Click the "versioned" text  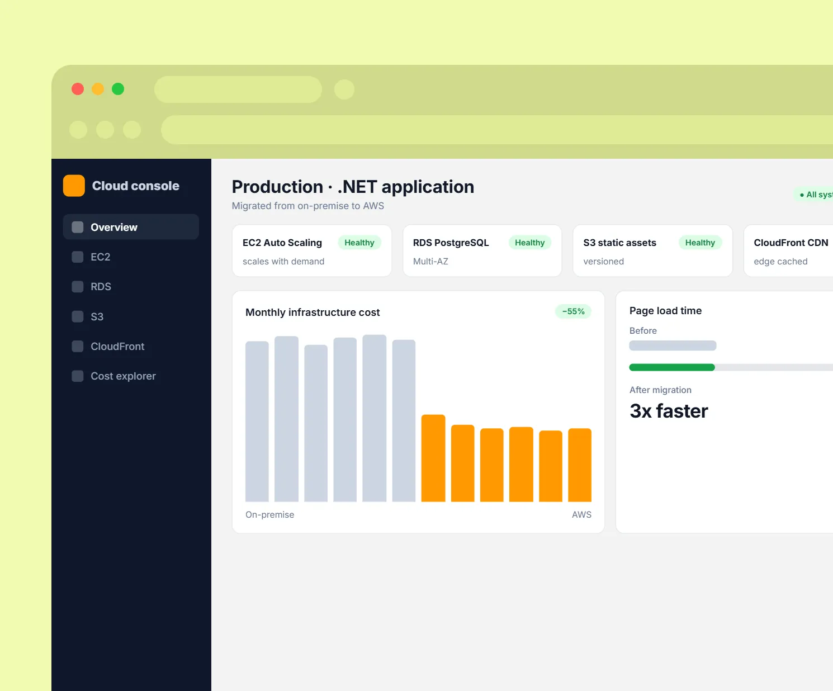(603, 261)
